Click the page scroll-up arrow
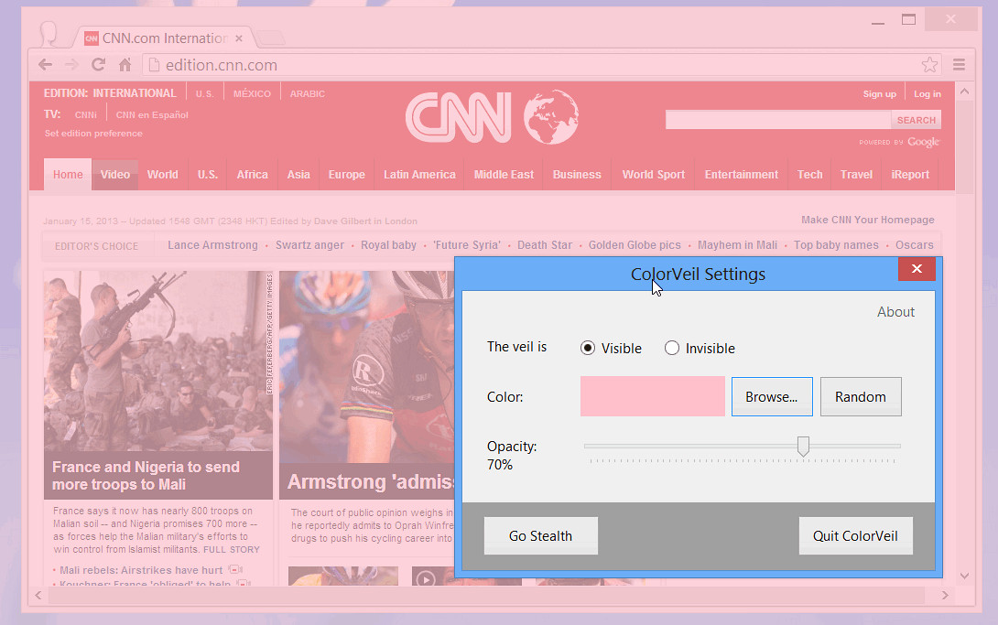The width and height of the screenshot is (998, 625). 964,92
